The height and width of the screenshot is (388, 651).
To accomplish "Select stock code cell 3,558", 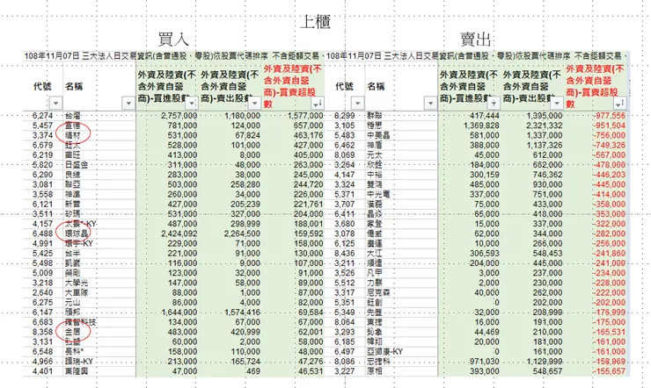I will [x=42, y=194].
